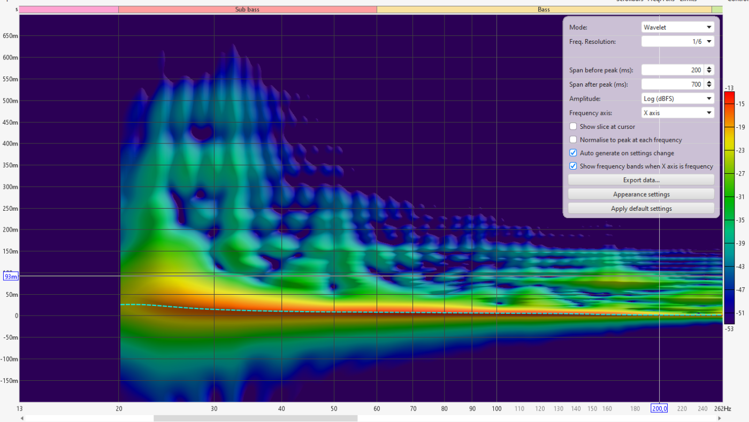Image resolution: width=749 pixels, height=422 pixels.
Task: Open Appearance settings
Action: click(641, 194)
